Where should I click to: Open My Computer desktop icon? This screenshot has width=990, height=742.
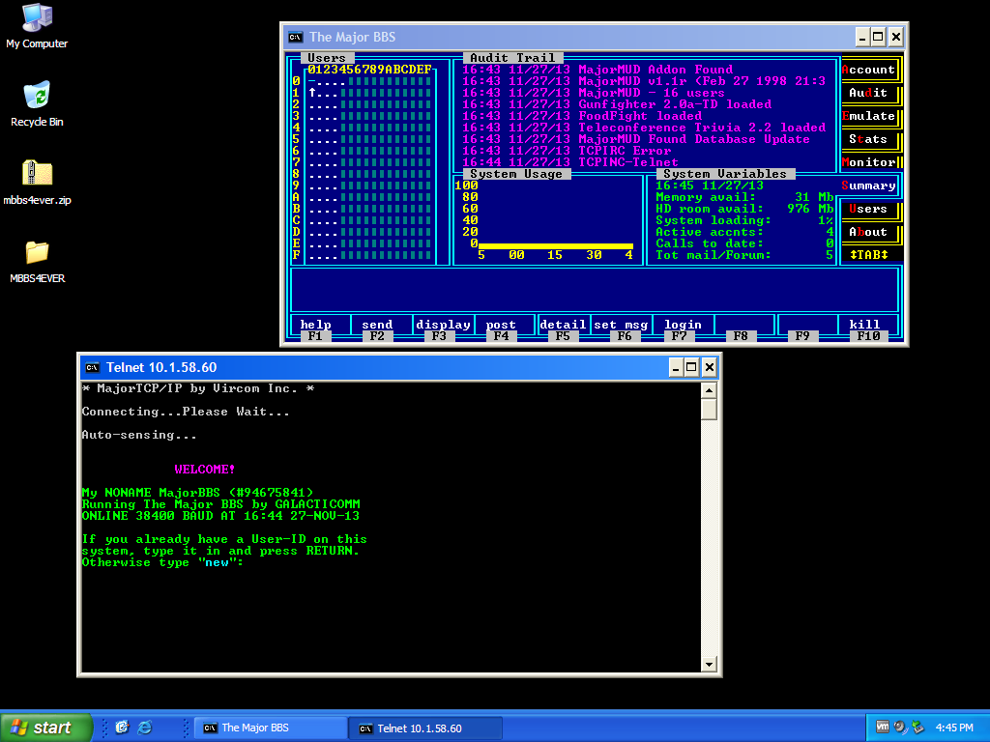pos(37,18)
